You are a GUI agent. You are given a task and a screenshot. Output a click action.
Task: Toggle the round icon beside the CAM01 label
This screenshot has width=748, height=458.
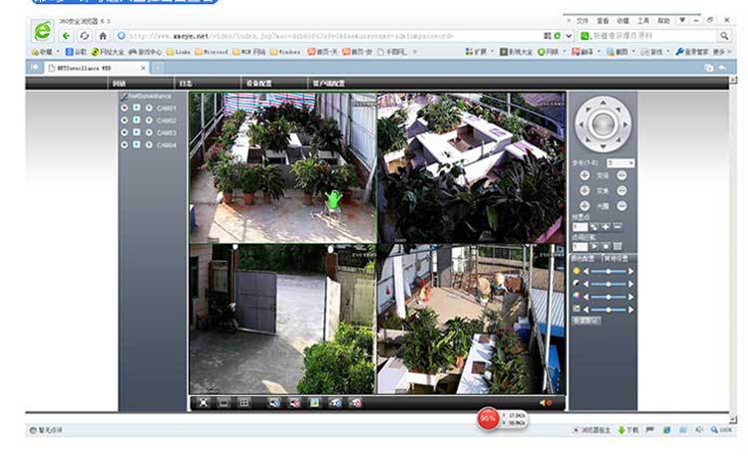(x=149, y=109)
